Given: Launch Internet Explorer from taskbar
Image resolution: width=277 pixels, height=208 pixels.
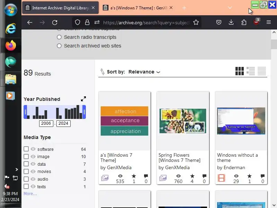Looking at the screenshot, I should click(x=11, y=28).
